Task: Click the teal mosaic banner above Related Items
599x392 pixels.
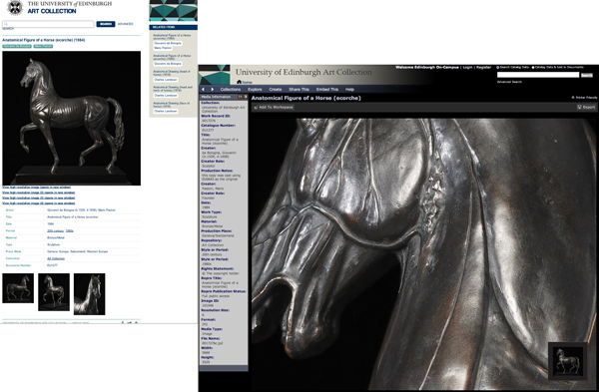Action: [173, 10]
